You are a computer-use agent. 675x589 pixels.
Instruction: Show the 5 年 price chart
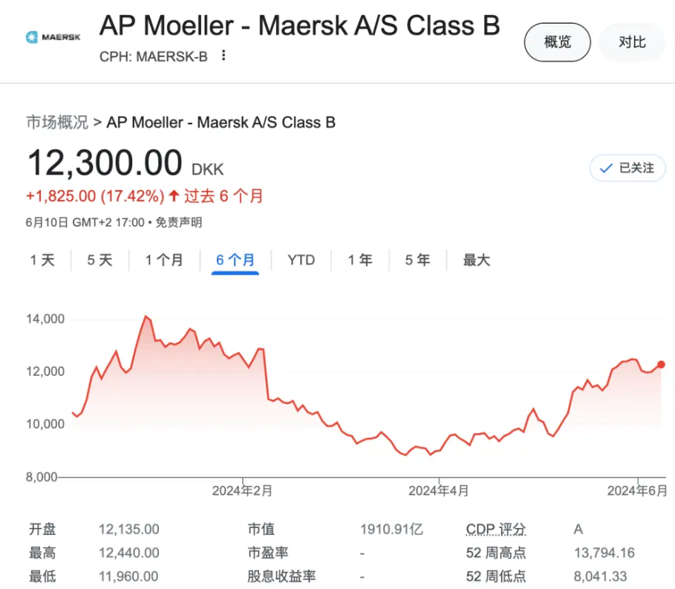(417, 260)
